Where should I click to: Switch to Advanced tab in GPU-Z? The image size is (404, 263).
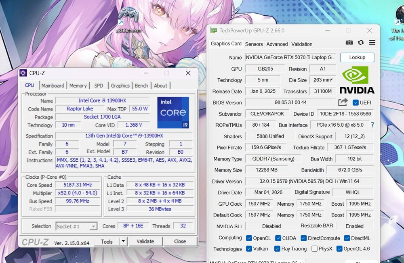(x=277, y=44)
